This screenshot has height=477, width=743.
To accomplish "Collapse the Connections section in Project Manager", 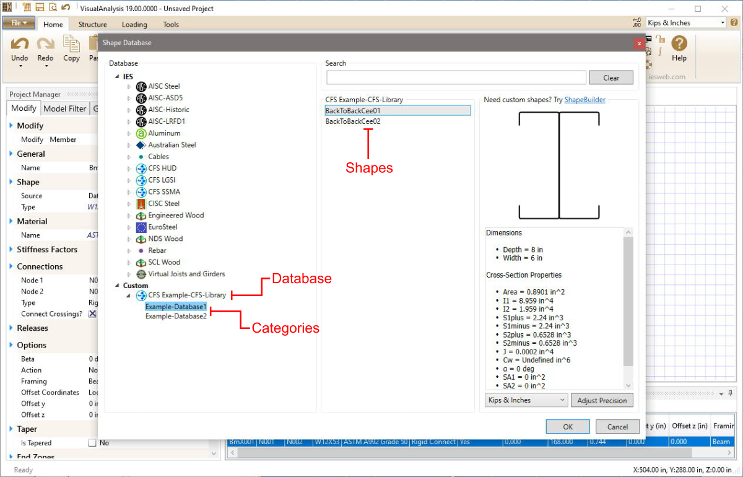I will click(x=11, y=266).
